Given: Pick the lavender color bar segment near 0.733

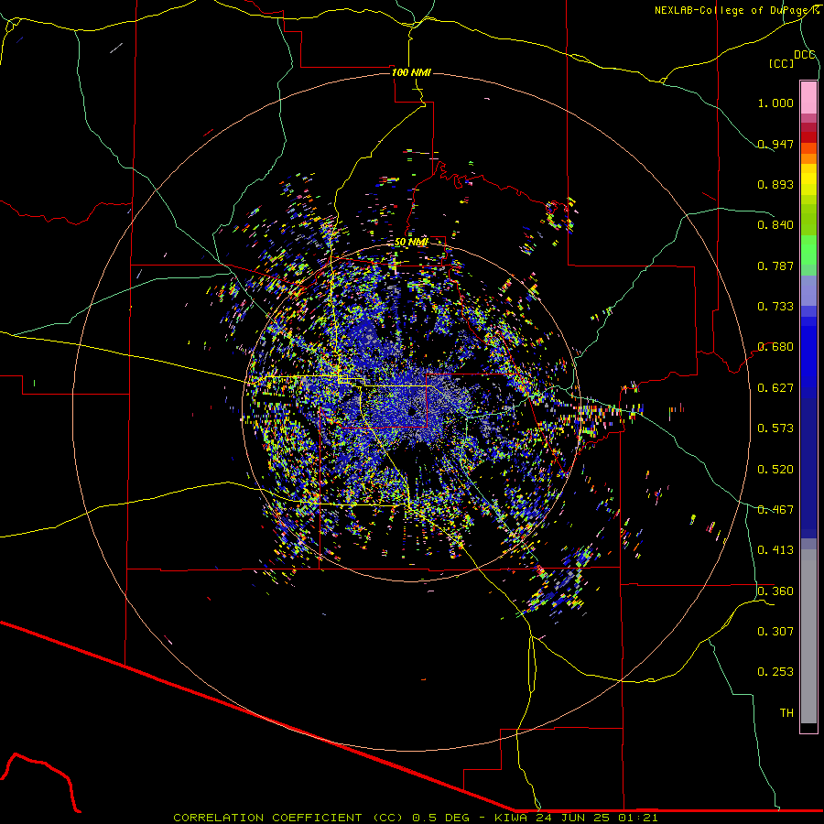Looking at the screenshot, I should tap(808, 290).
